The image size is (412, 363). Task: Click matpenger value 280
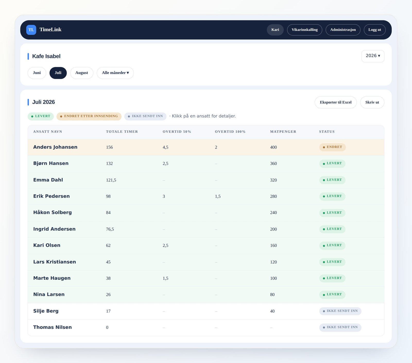click(x=273, y=197)
